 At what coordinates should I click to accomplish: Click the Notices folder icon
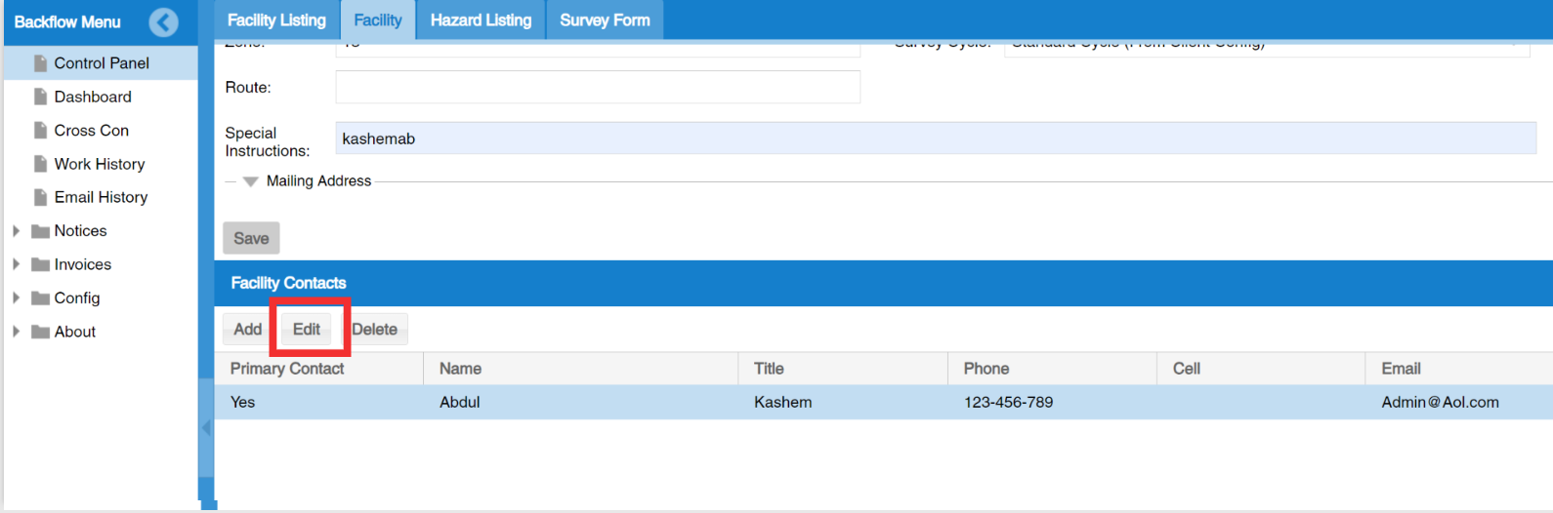(40, 231)
